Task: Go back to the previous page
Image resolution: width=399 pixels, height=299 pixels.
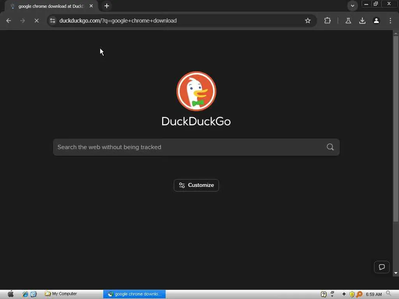Action: click(9, 21)
